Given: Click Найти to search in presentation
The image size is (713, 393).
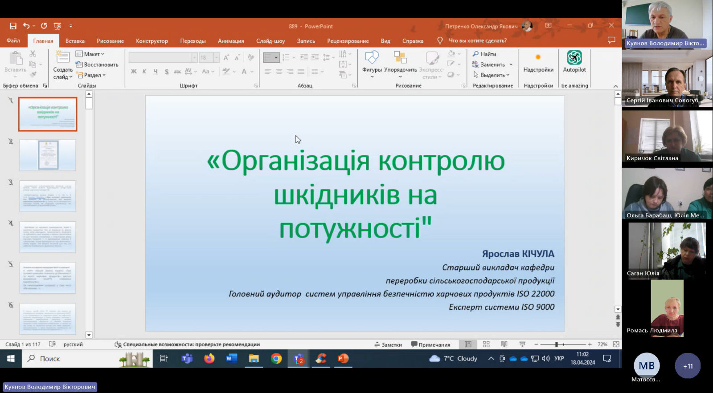Looking at the screenshot, I should (484, 54).
